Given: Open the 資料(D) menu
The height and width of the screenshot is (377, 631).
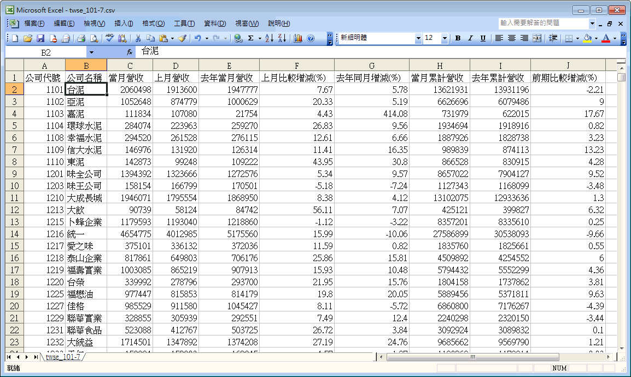Looking at the screenshot, I should click(215, 23).
